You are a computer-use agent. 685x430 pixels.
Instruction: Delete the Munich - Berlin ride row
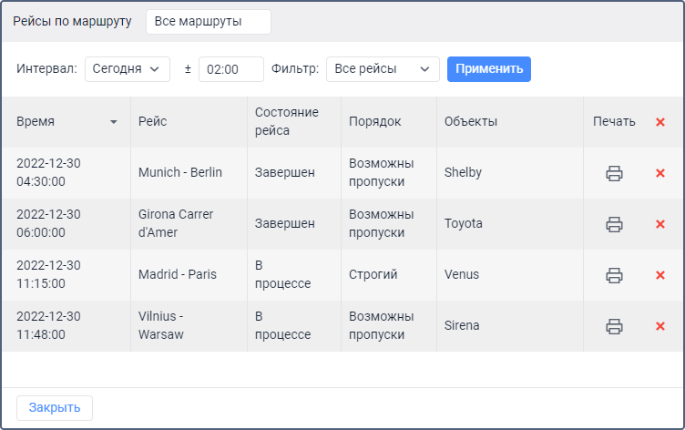[660, 173]
